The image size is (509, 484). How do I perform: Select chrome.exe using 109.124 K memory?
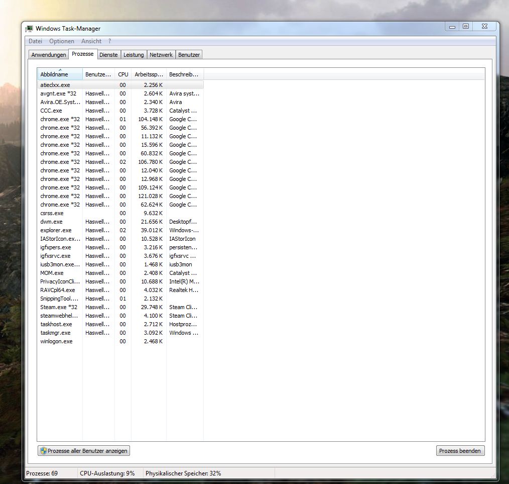[120, 187]
